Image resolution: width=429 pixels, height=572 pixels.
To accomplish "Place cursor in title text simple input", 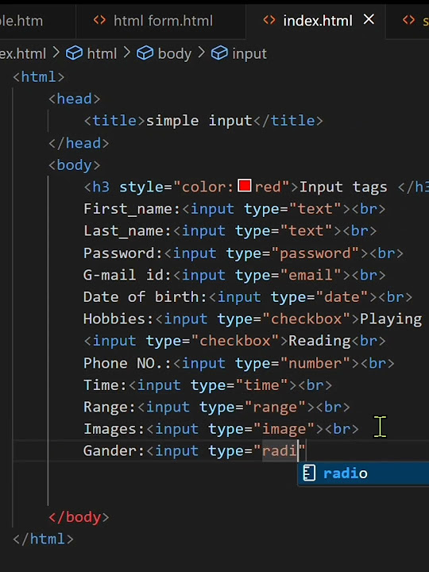I will pos(199,121).
